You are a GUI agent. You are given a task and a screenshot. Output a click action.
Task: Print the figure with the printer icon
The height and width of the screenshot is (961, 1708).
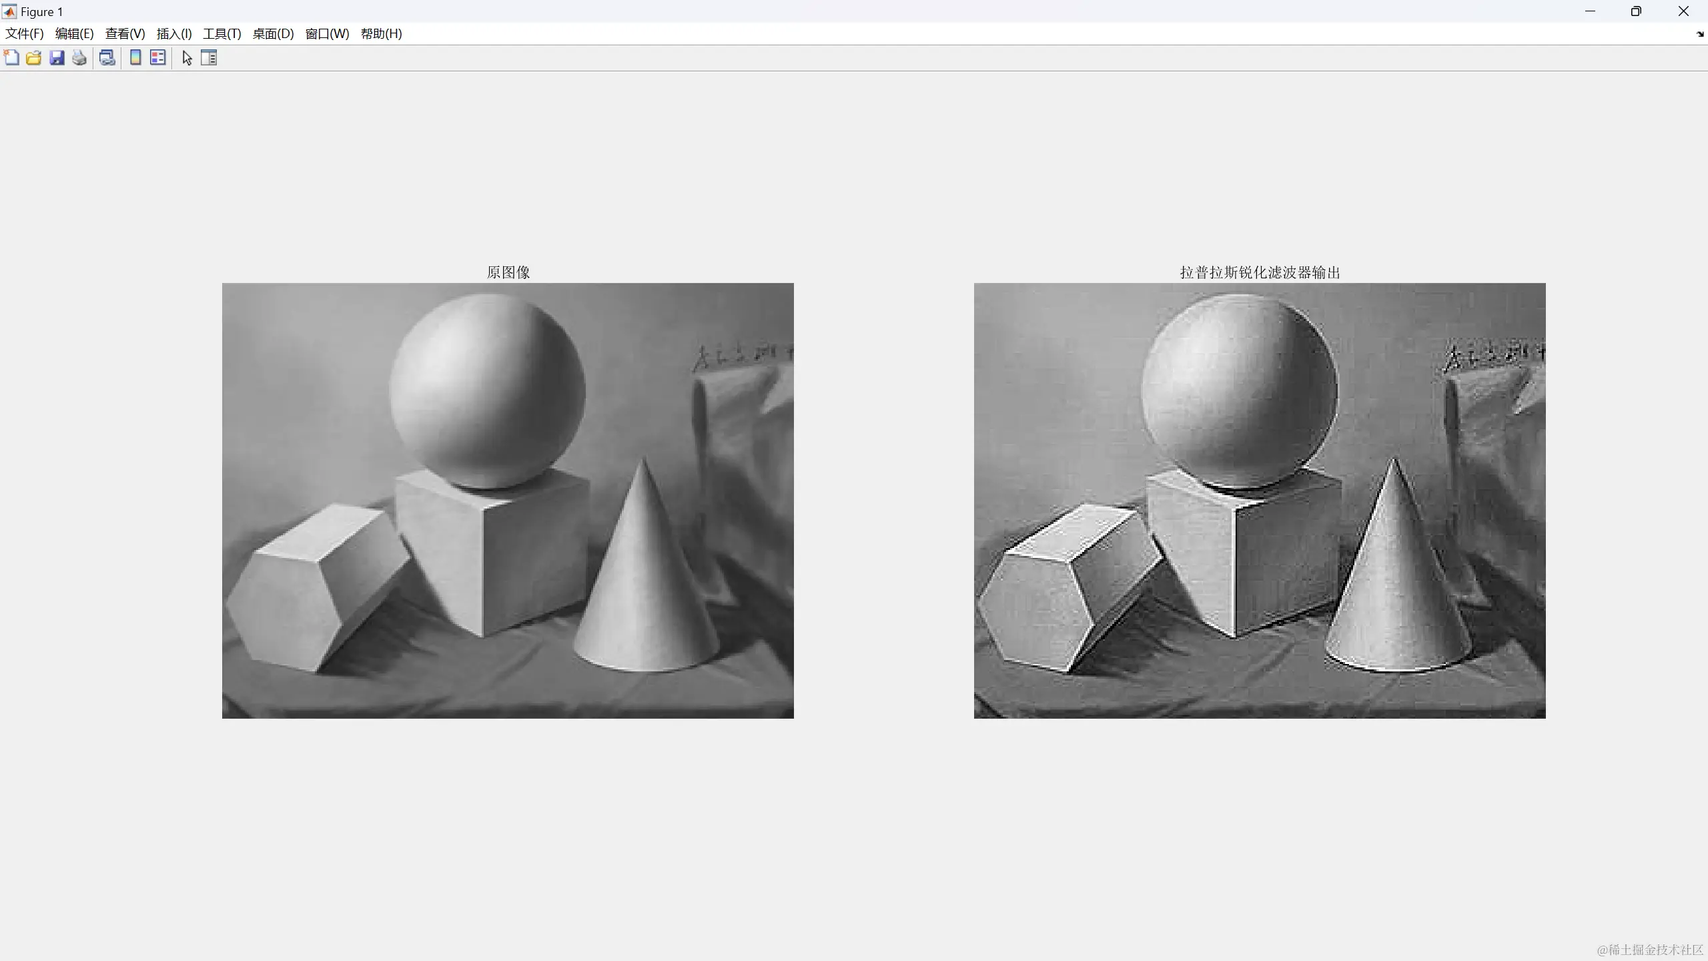tap(79, 58)
